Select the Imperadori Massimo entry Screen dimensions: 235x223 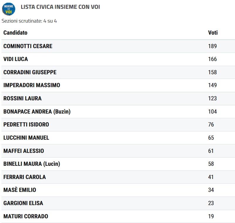coord(32,85)
